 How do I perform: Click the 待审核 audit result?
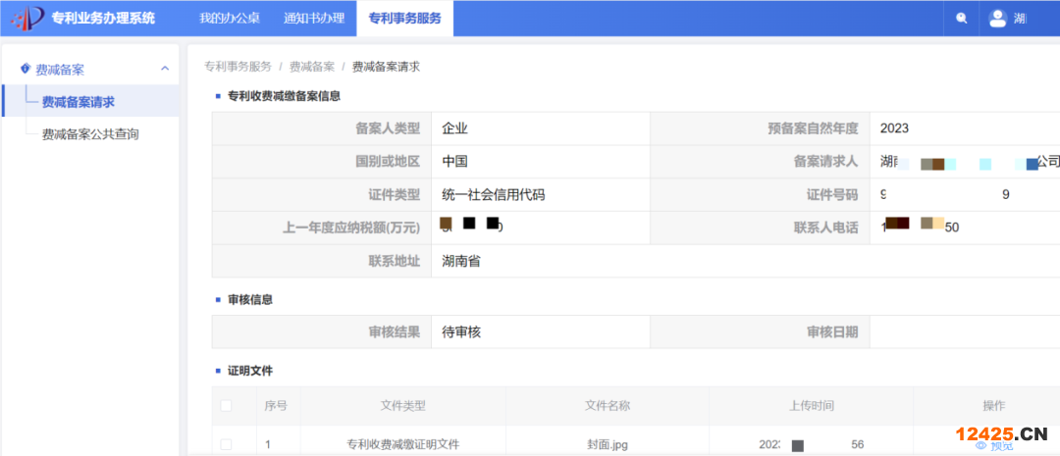[461, 331]
